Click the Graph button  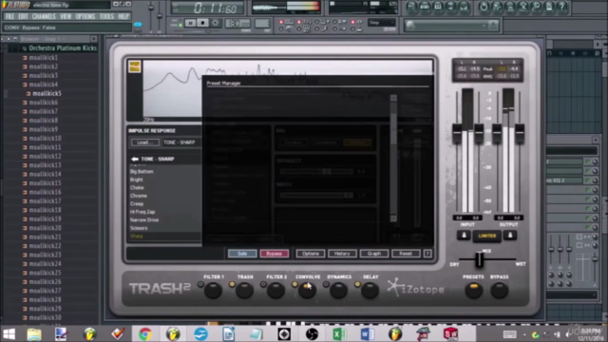pyautogui.click(x=373, y=254)
